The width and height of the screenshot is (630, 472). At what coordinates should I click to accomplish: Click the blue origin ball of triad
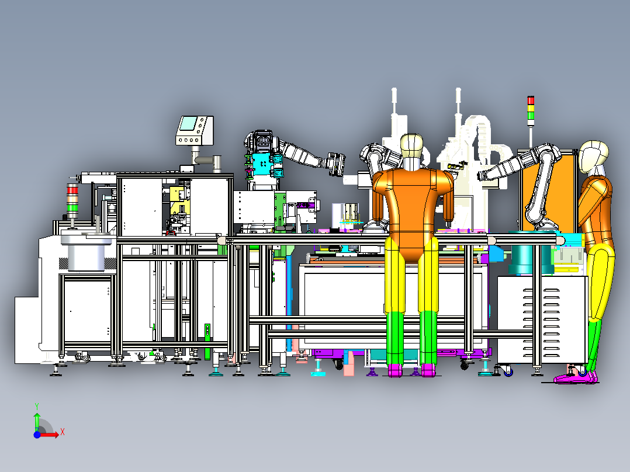pyautogui.click(x=37, y=435)
